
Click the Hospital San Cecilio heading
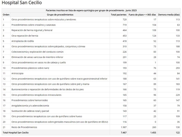pos(22,3)
